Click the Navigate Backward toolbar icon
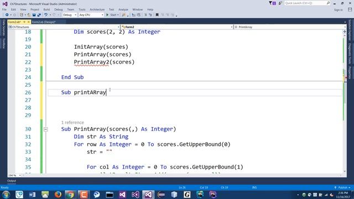The image size is (354, 199). 7,15
